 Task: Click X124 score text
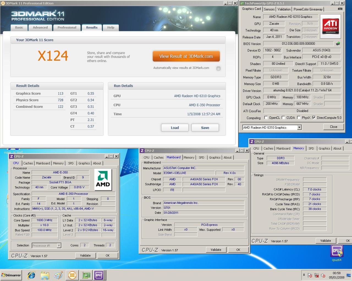(53, 56)
